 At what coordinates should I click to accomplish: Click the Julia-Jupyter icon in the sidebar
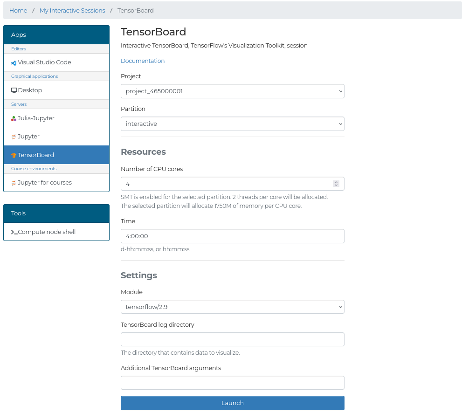(x=13, y=118)
